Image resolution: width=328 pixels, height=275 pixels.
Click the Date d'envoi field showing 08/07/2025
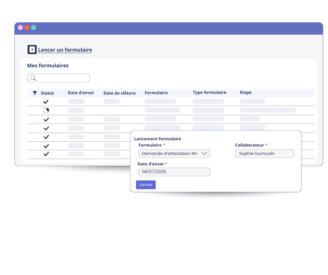pos(174,172)
